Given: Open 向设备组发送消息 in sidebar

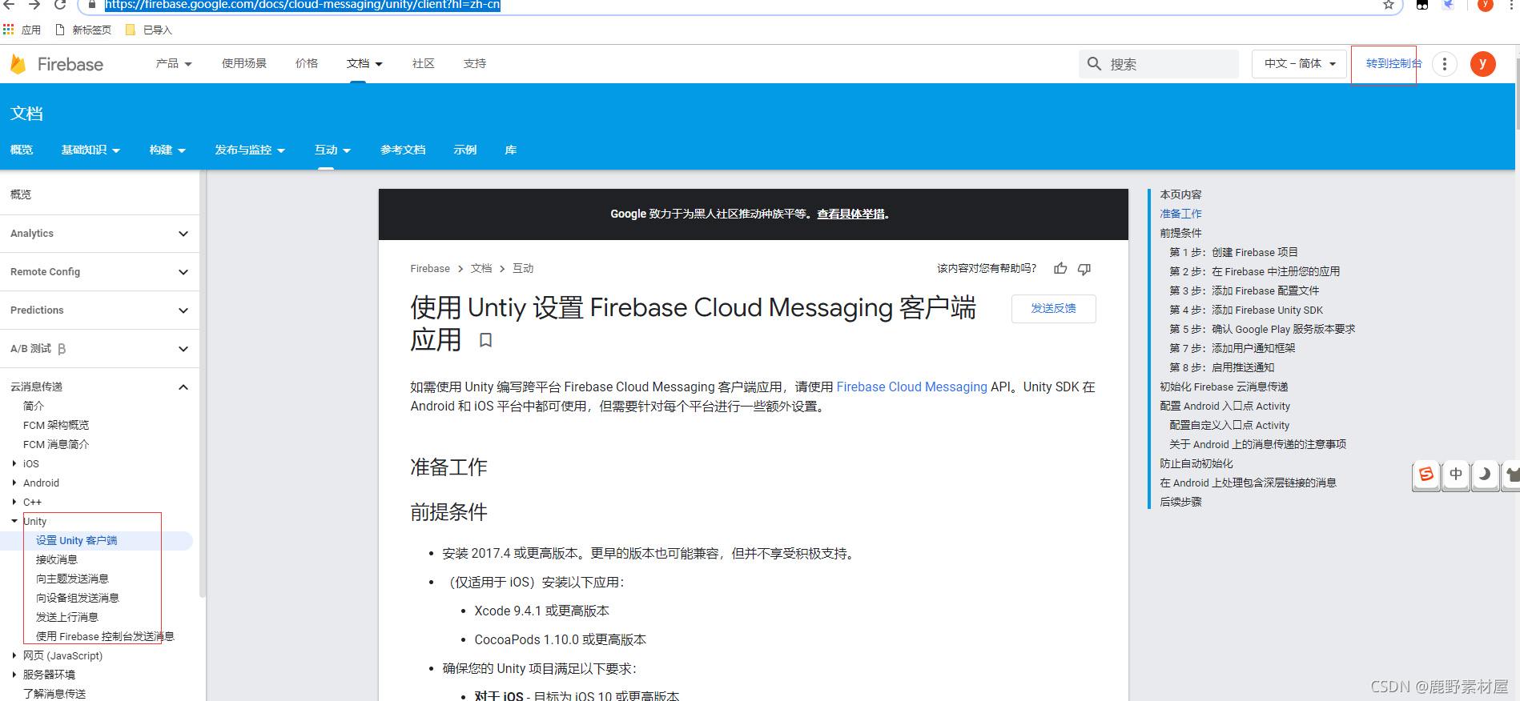Looking at the screenshot, I should (78, 598).
